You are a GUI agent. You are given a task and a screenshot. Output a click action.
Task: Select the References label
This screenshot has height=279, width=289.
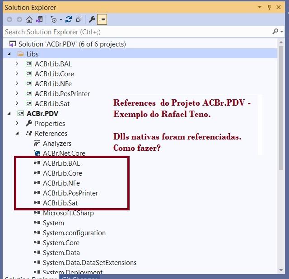(51, 134)
